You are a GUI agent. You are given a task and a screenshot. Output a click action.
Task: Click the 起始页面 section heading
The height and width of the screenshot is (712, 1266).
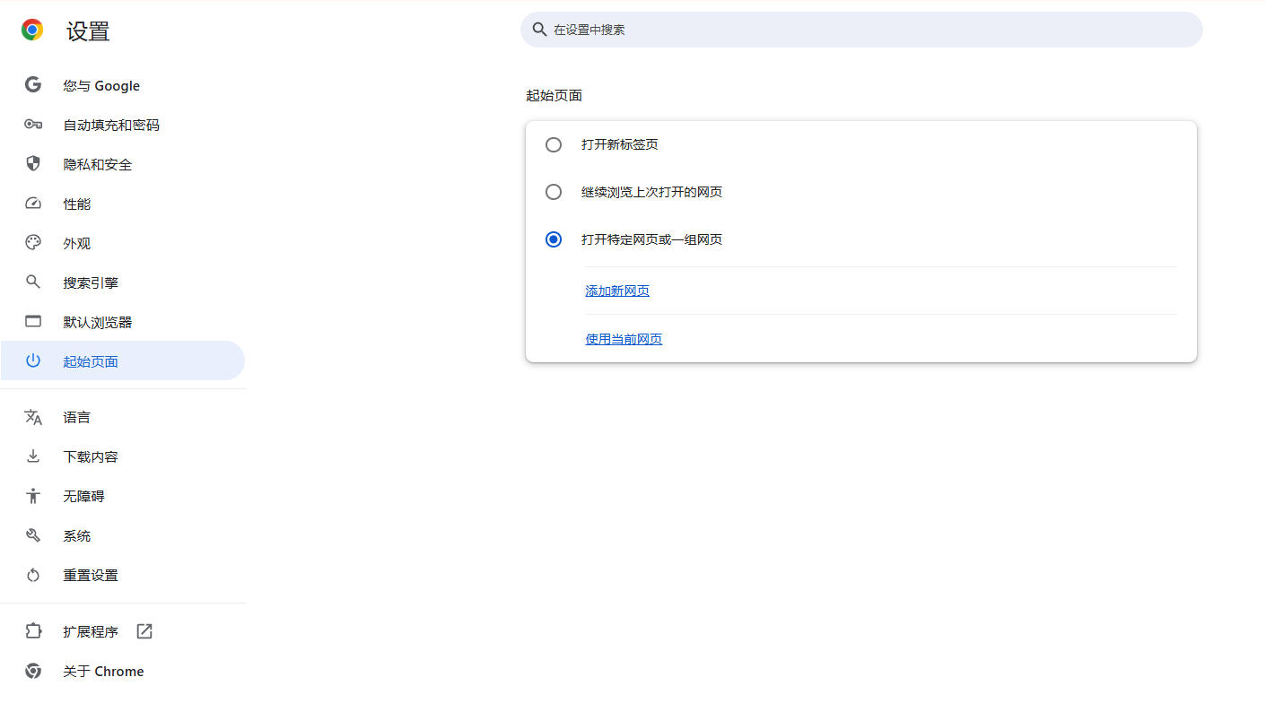(554, 95)
